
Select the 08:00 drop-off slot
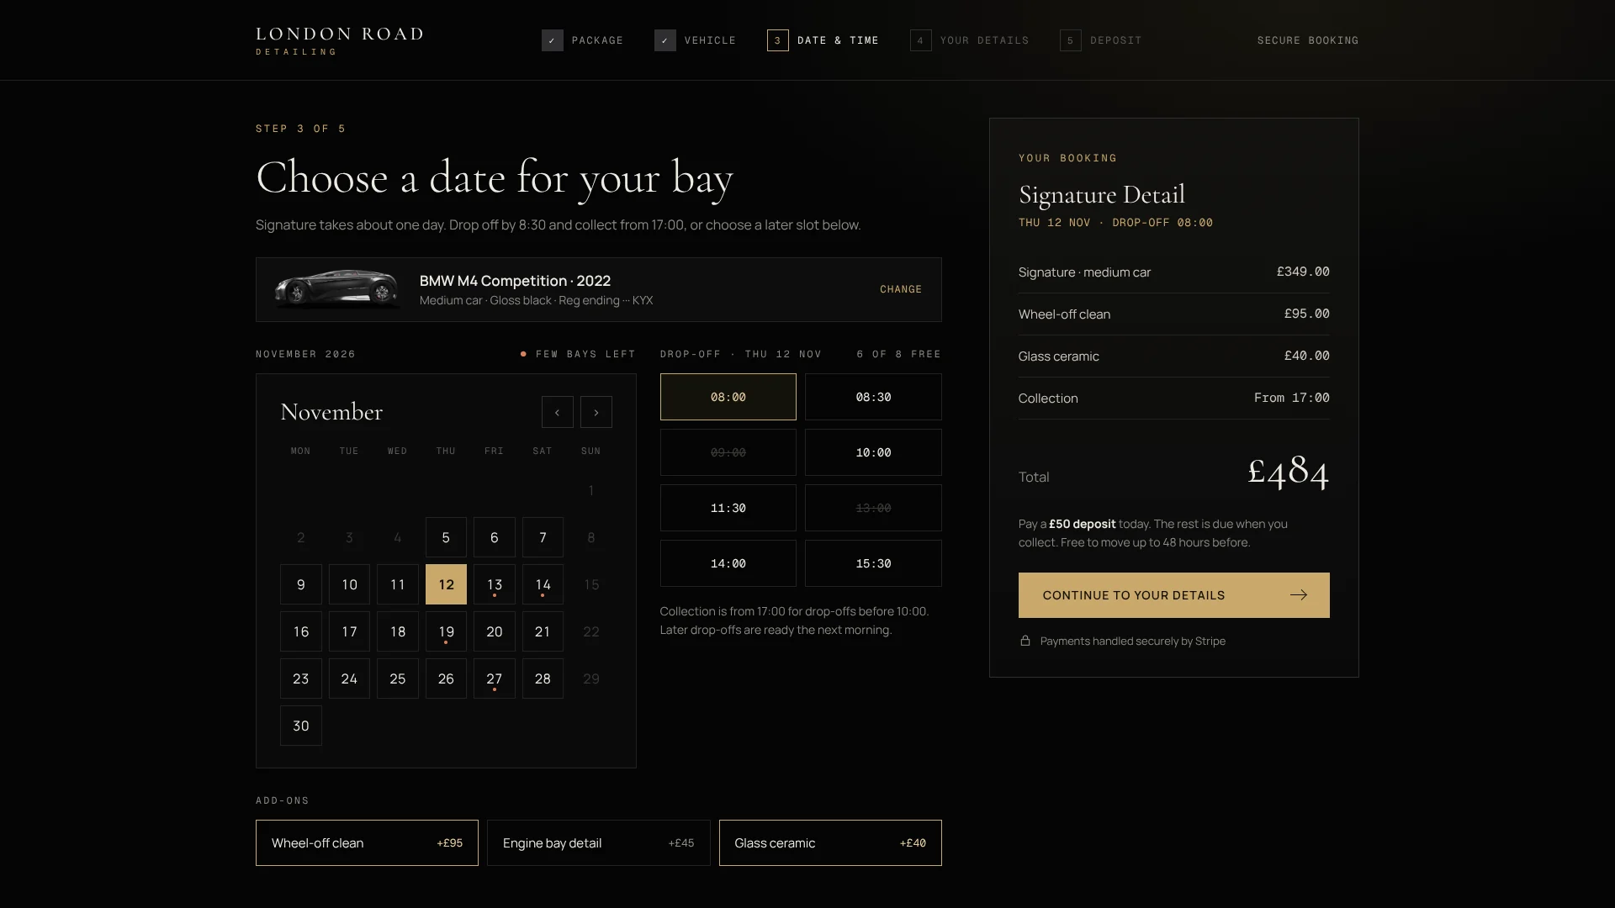point(728,397)
